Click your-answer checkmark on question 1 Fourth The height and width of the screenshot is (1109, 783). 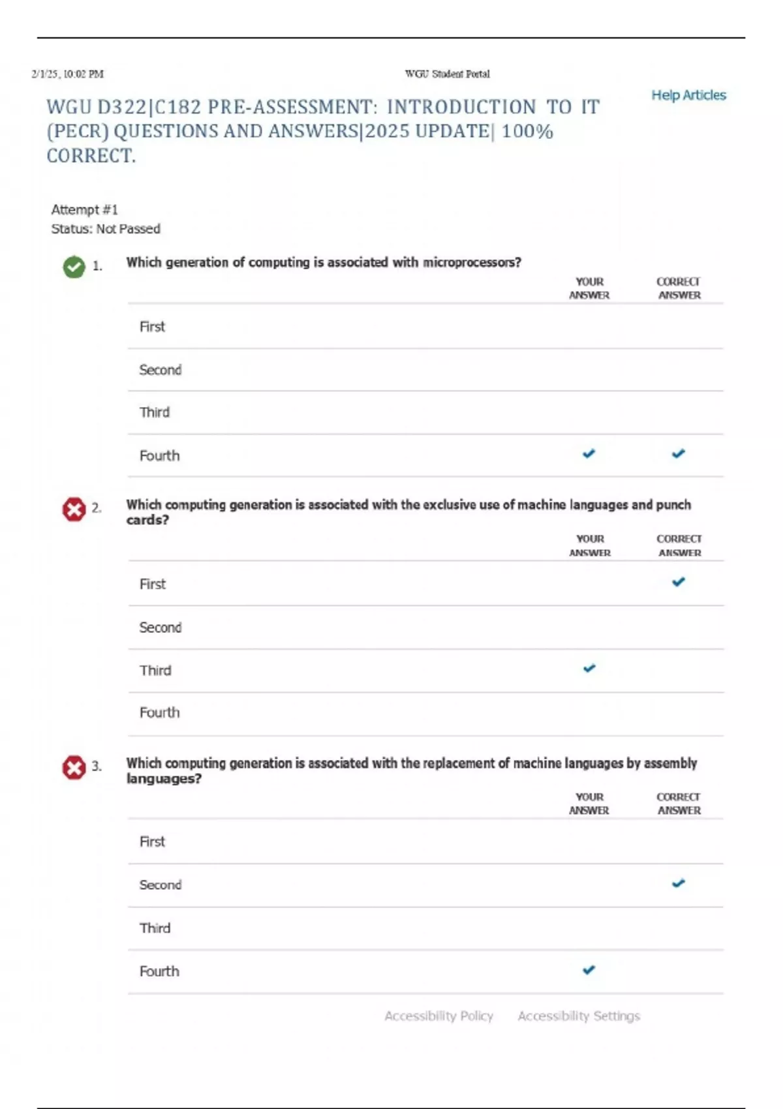click(x=589, y=453)
